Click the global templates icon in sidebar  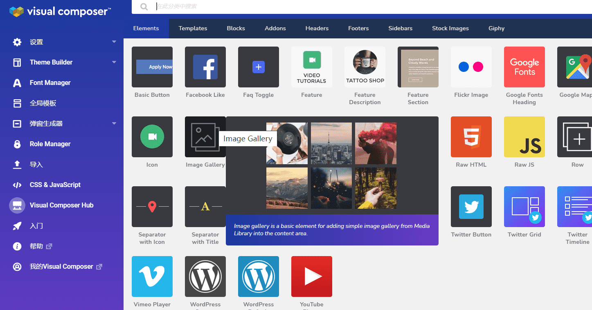17,103
